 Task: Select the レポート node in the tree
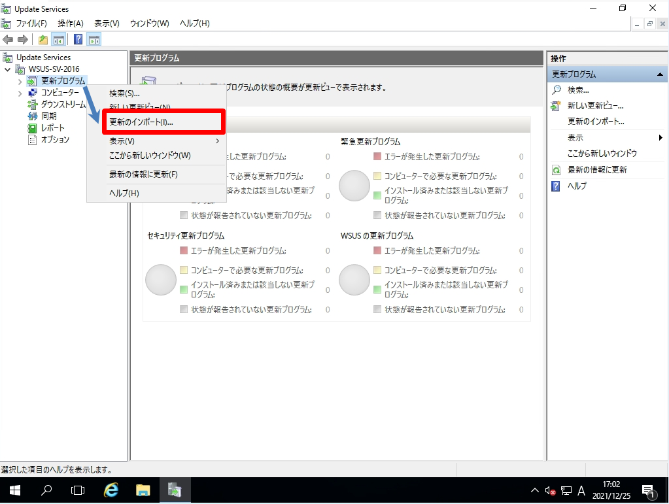coord(52,128)
